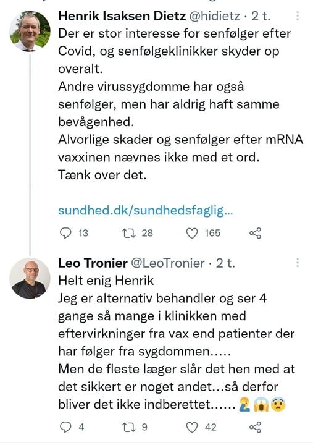Screen dimensions: 313x445
Task: View Leo Tronier's profile picture
Action: coord(30,278)
